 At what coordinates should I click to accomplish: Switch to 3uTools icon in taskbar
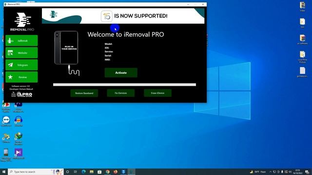[x=123, y=172]
